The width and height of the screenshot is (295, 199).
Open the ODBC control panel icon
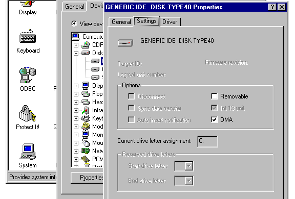click(28, 75)
